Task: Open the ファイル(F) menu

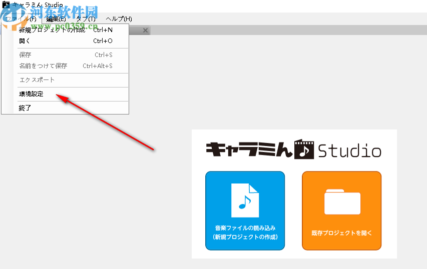Action: click(x=21, y=19)
